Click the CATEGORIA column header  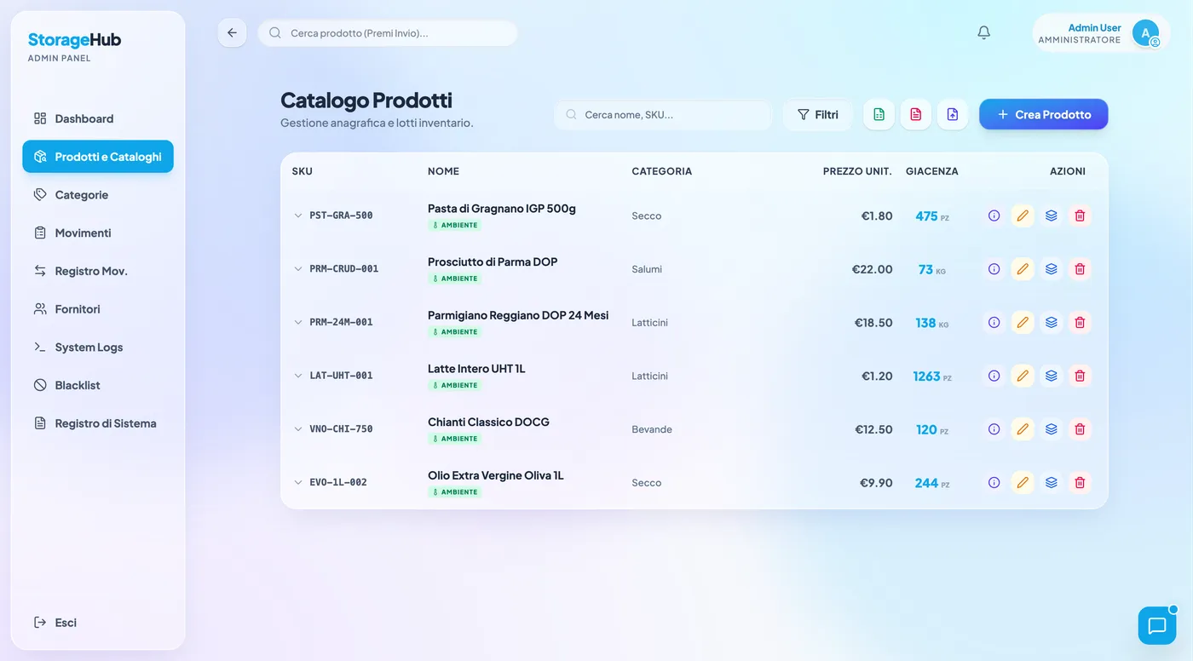click(661, 171)
